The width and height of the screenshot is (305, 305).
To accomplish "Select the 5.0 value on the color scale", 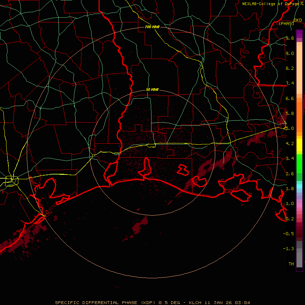I will (290, 128).
